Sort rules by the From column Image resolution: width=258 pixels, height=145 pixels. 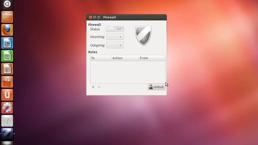152,58
